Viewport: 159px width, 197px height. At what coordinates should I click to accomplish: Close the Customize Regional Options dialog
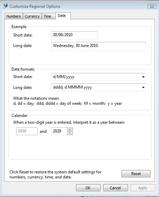[x=152, y=6]
